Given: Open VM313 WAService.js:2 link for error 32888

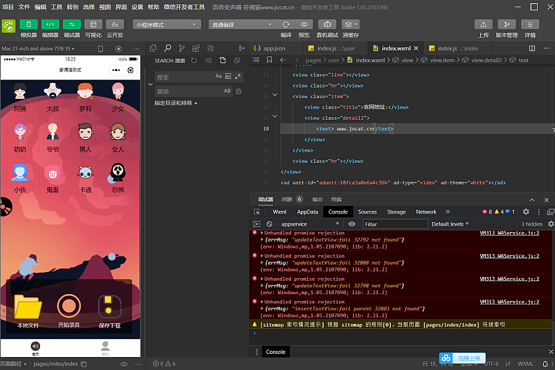Looking at the screenshot, I should (x=509, y=256).
